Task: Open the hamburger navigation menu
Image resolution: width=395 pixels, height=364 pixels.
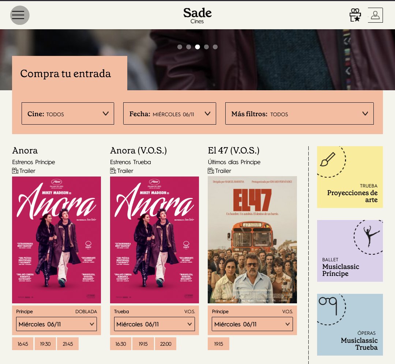Action: tap(20, 15)
